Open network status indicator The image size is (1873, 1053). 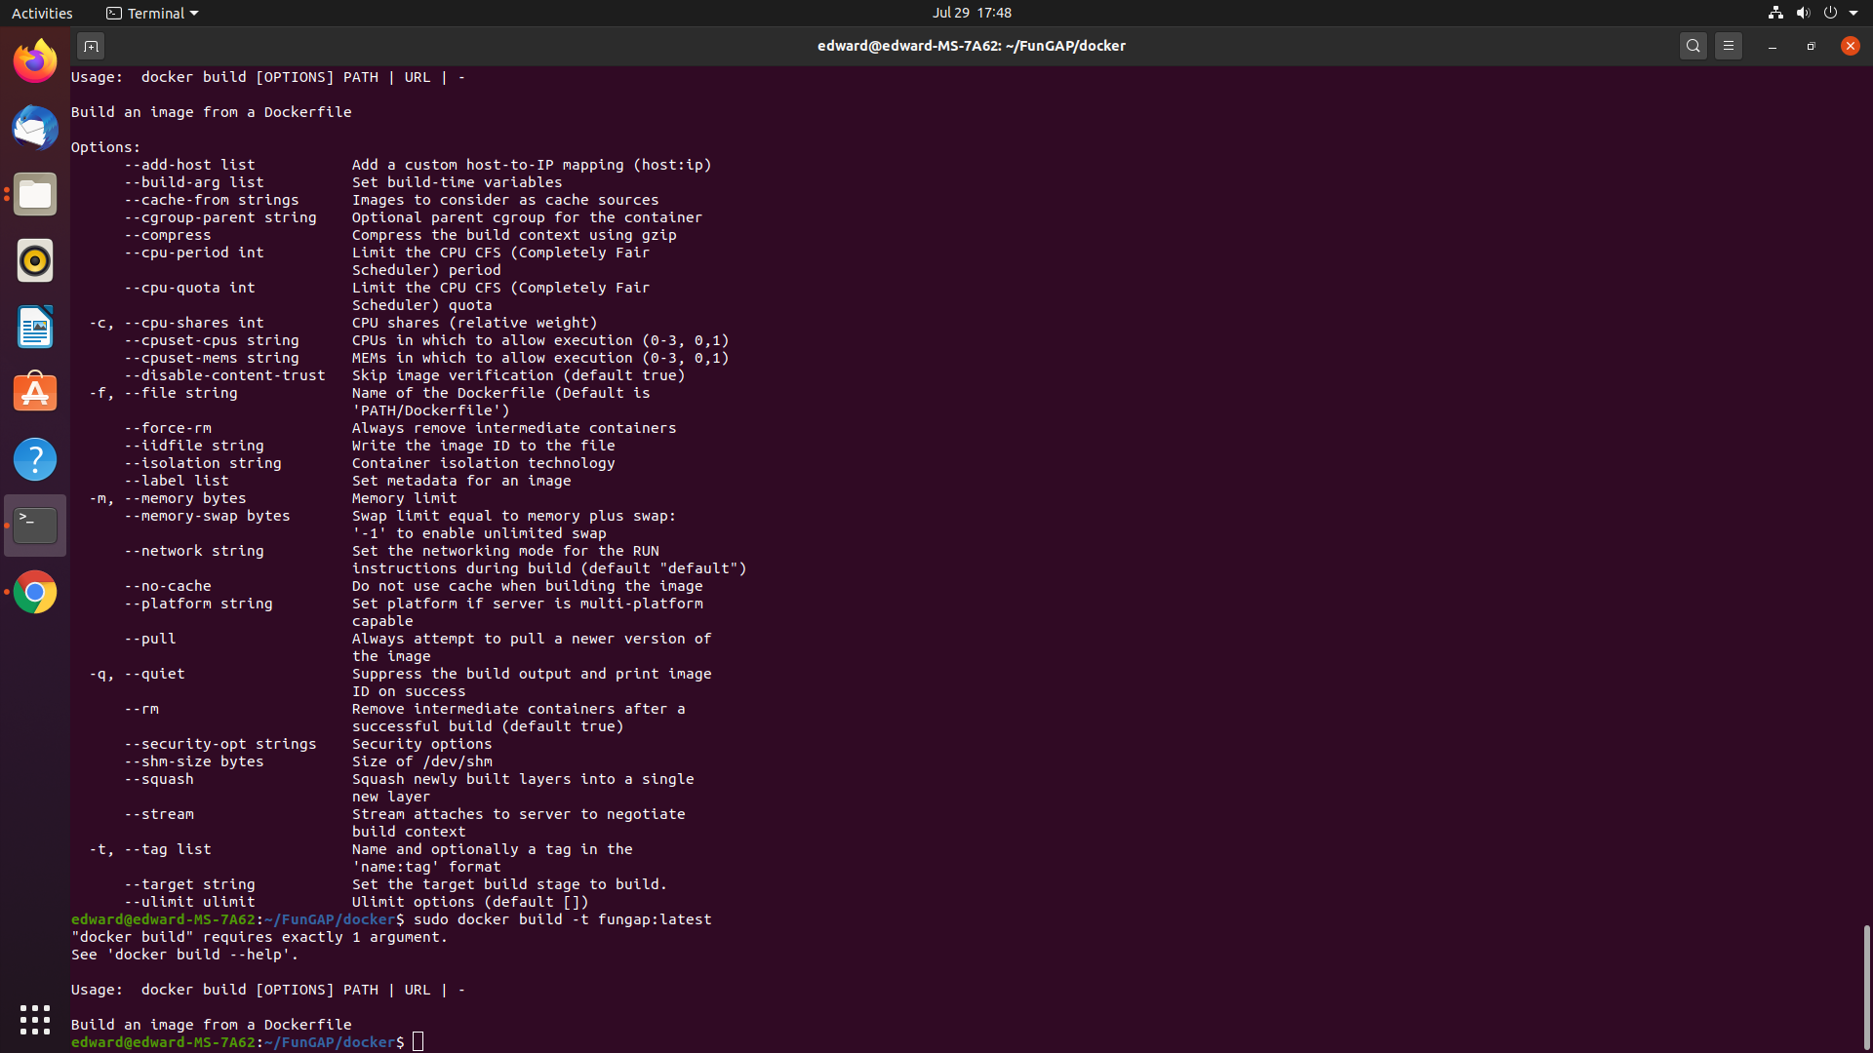click(x=1775, y=13)
